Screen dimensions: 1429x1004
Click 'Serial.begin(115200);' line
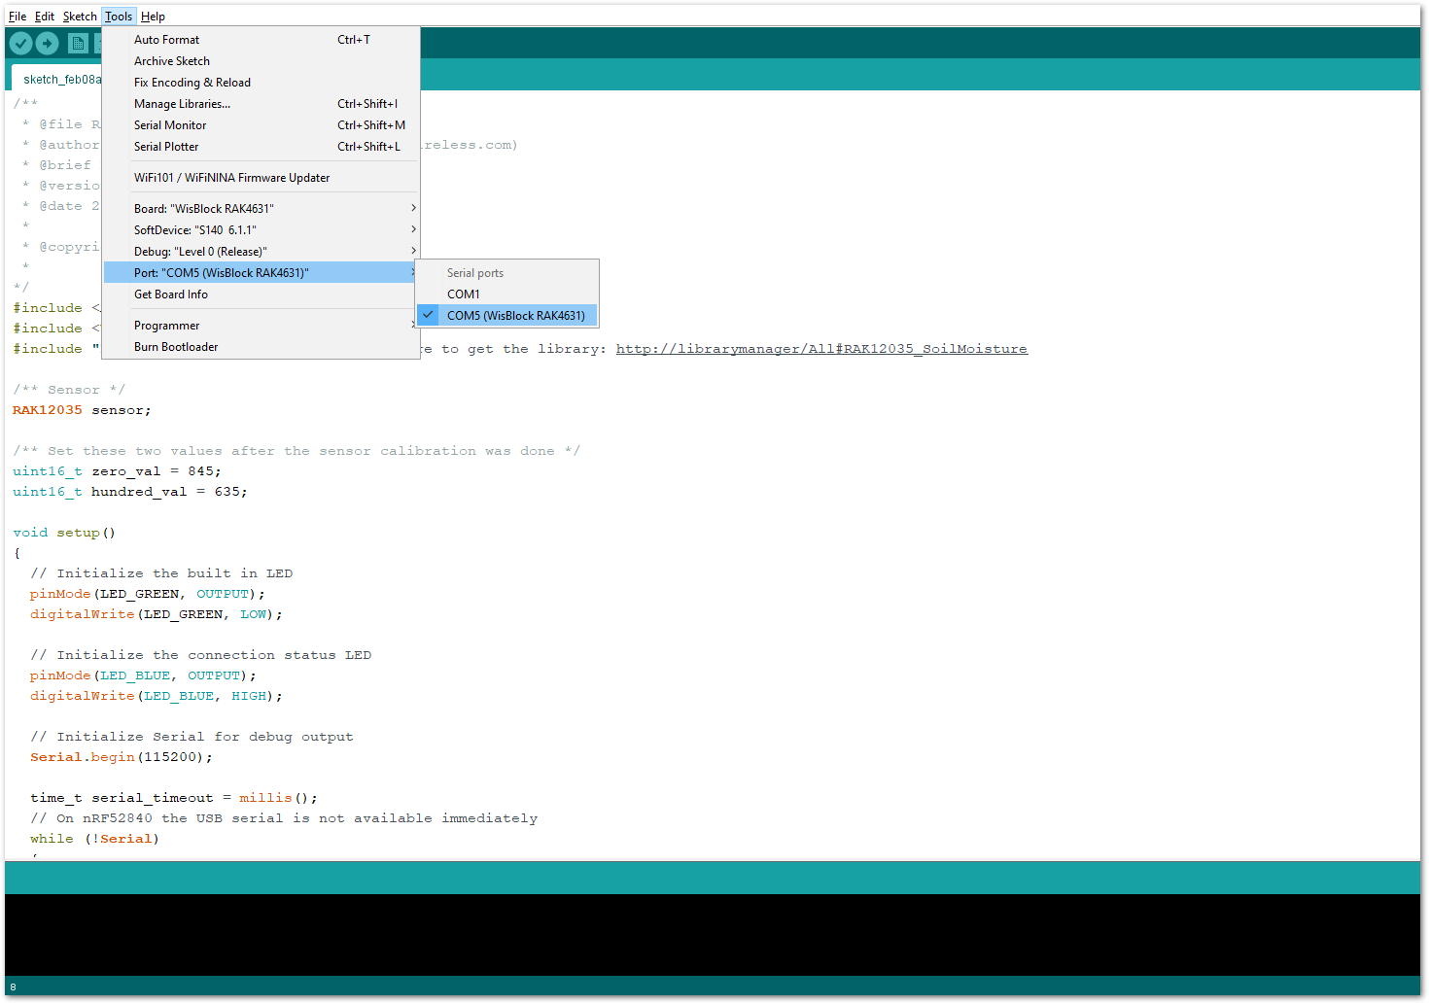click(121, 757)
